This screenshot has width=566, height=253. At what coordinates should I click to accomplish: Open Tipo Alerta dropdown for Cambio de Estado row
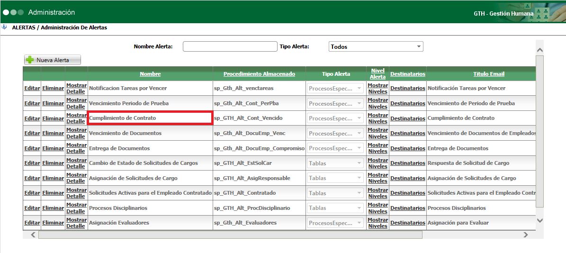335,163
